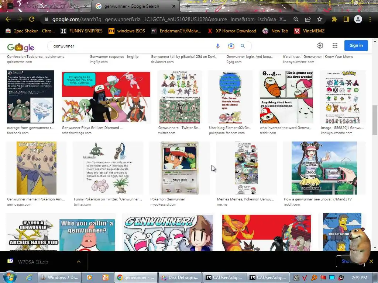
Task: Click the 2:39 PM taskbar clock
Action: 359,278
